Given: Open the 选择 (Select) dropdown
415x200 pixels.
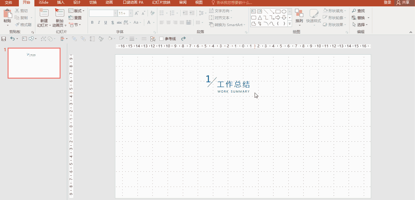Looking at the screenshot, I should tap(360, 25).
